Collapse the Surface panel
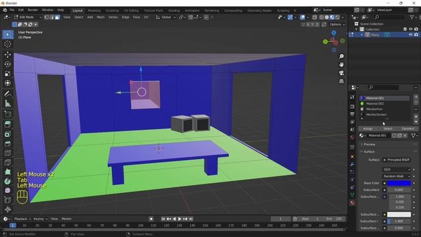Viewport: 421px width, 237px height. pyautogui.click(x=369, y=151)
